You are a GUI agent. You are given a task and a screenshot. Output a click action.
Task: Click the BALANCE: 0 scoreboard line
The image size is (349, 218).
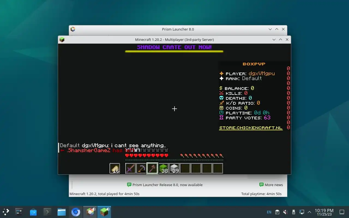237,88
